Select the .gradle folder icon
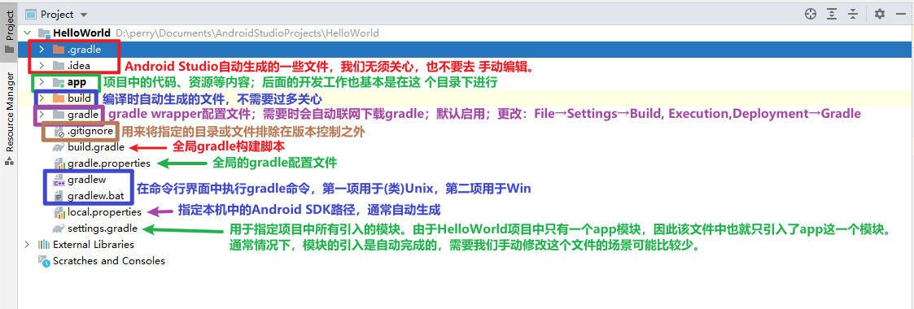This screenshot has height=309, width=914. pos(59,50)
